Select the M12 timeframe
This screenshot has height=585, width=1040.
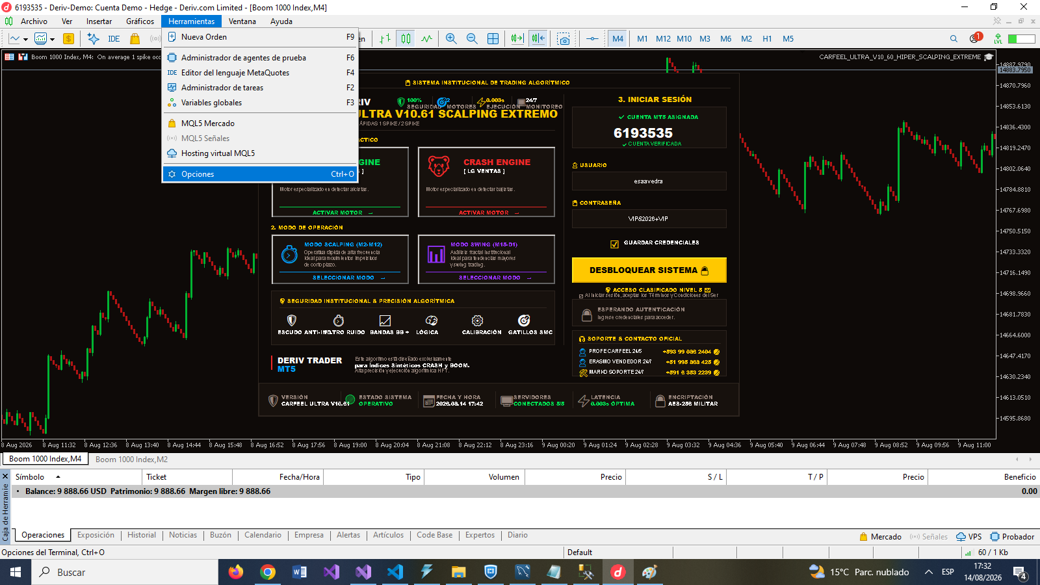(663, 39)
